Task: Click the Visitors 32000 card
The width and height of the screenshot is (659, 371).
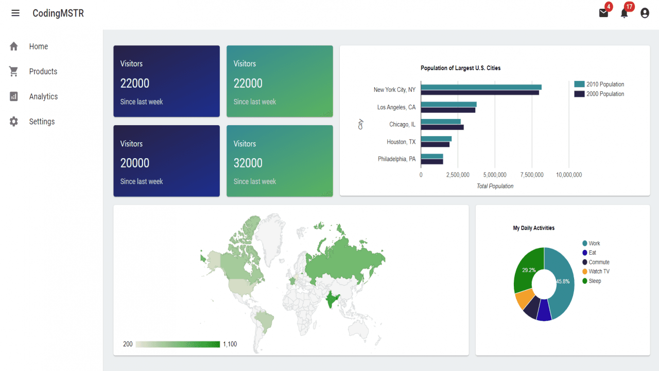Action: [x=280, y=161]
